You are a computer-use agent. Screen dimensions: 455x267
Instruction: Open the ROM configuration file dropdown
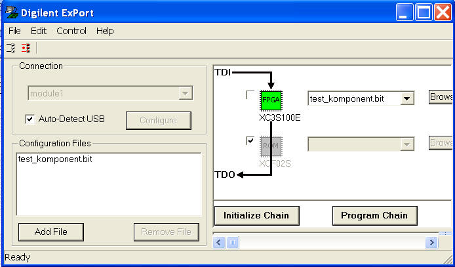tap(407, 144)
